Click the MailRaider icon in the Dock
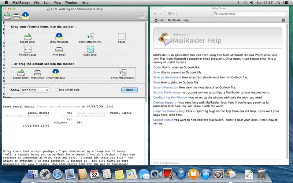293x183 pixels. 231,174
